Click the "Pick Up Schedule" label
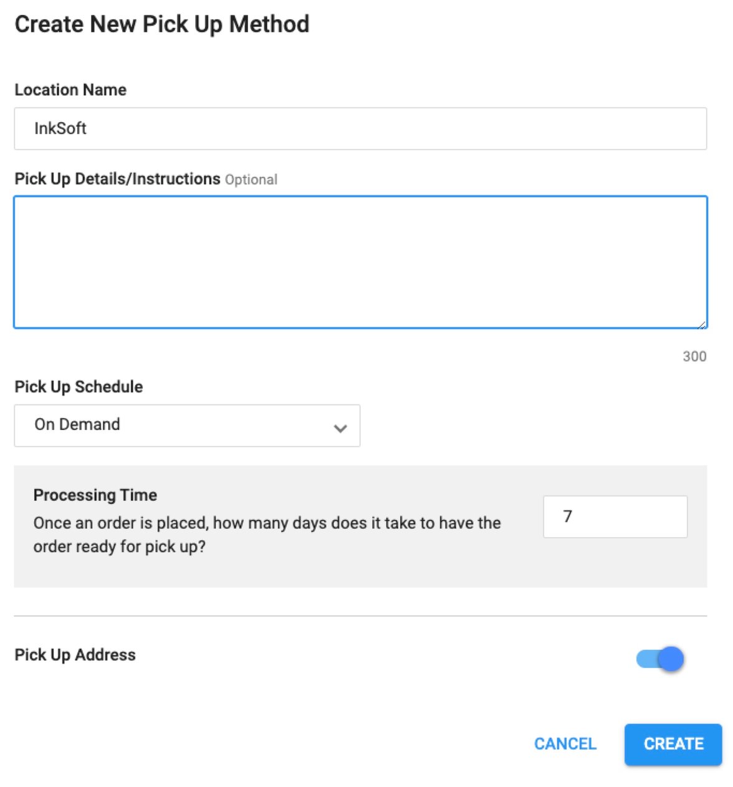The image size is (733, 787). tap(79, 386)
